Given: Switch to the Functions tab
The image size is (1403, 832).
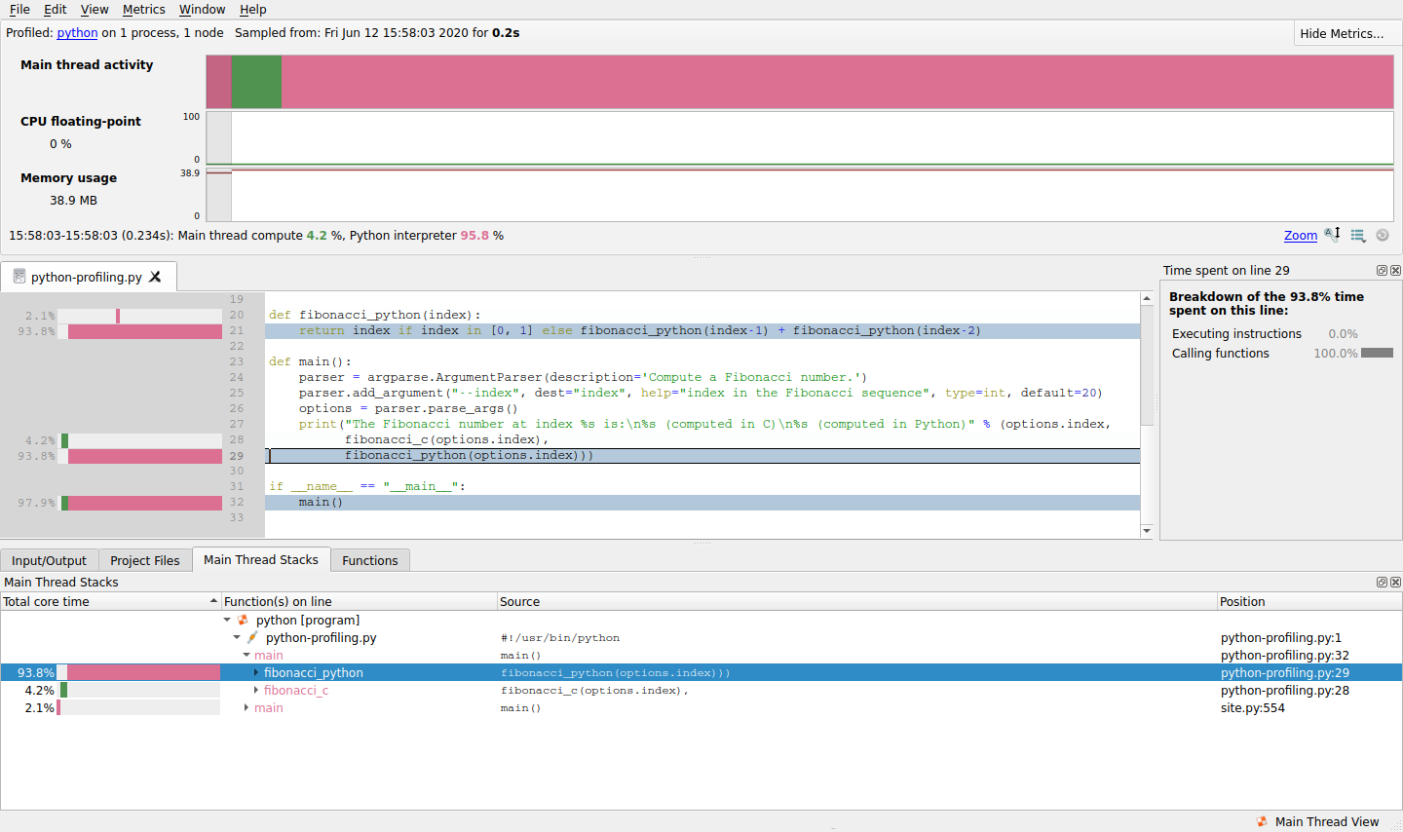Looking at the screenshot, I should point(370,560).
